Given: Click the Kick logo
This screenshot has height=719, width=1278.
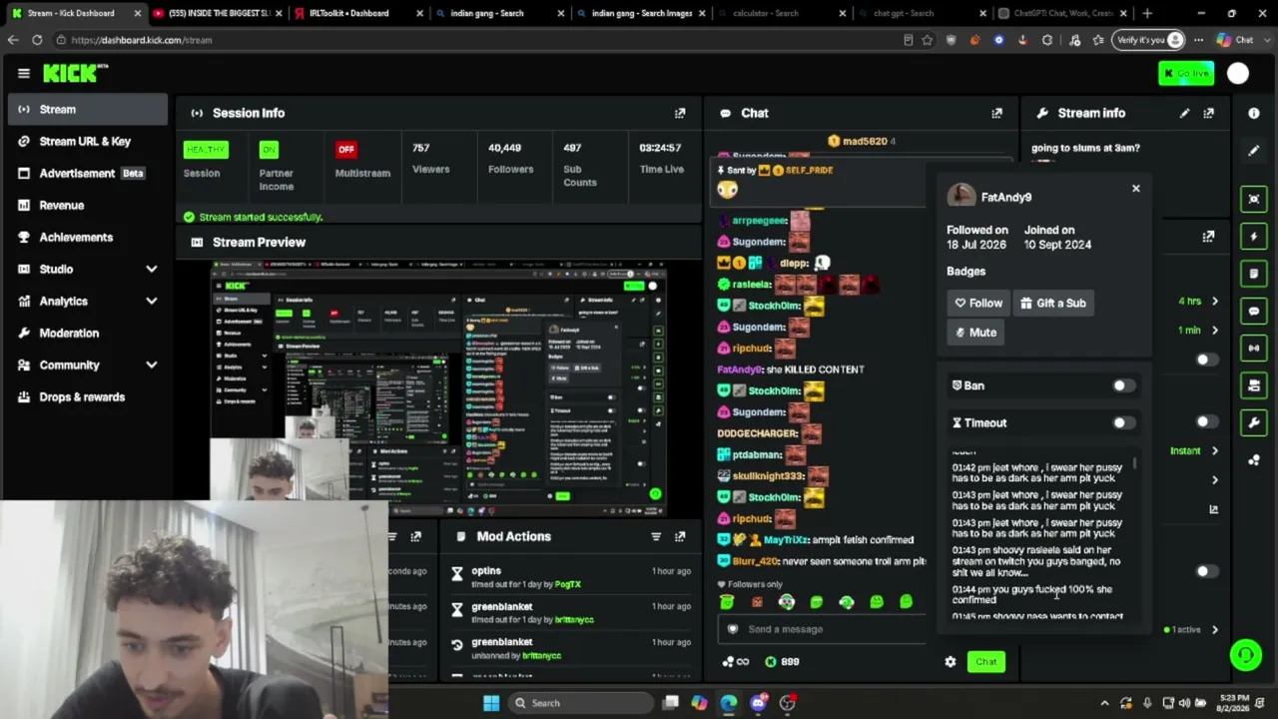Looking at the screenshot, I should click(75, 73).
